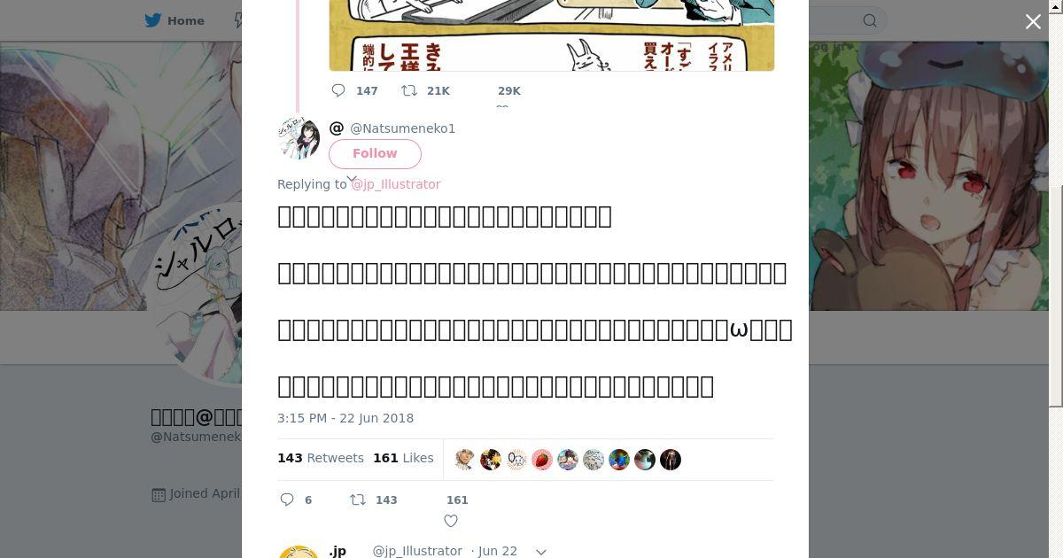Viewport: 1063px width, 558px height.
Task: View the 161 Likes list
Action: tap(403, 458)
